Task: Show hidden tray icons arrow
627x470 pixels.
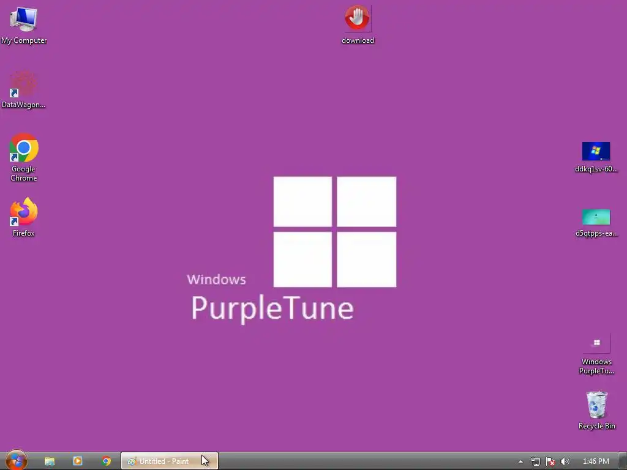Action: coord(520,461)
